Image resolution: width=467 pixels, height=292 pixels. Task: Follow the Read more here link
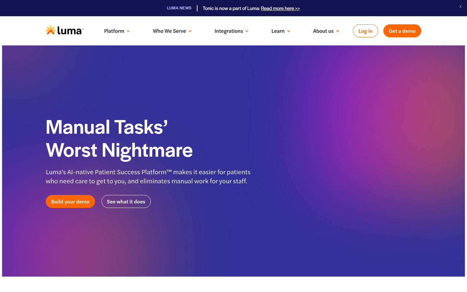coord(280,8)
